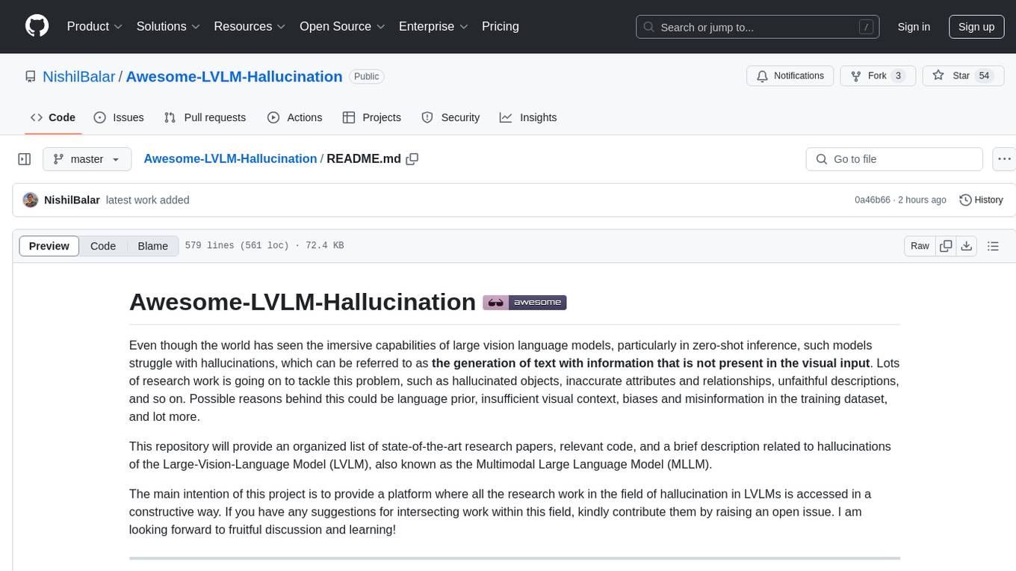This screenshot has width=1016, height=571.
Task: Switch to the Issues tab
Action: 119,117
